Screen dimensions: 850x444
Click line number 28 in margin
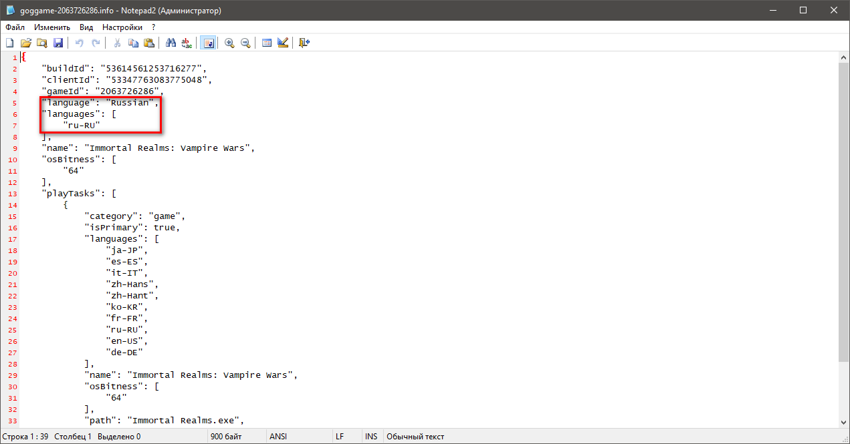tap(14, 364)
